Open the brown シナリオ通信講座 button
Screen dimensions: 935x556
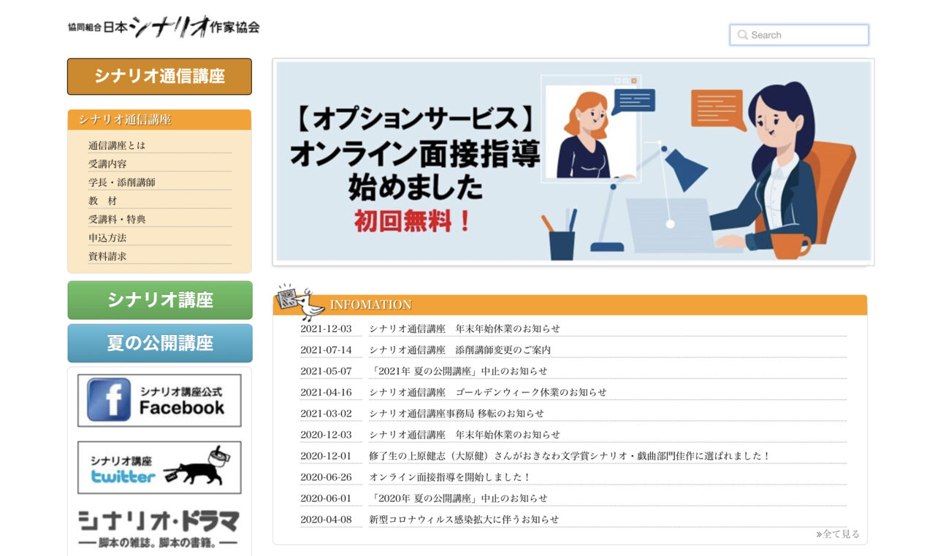coord(159,76)
